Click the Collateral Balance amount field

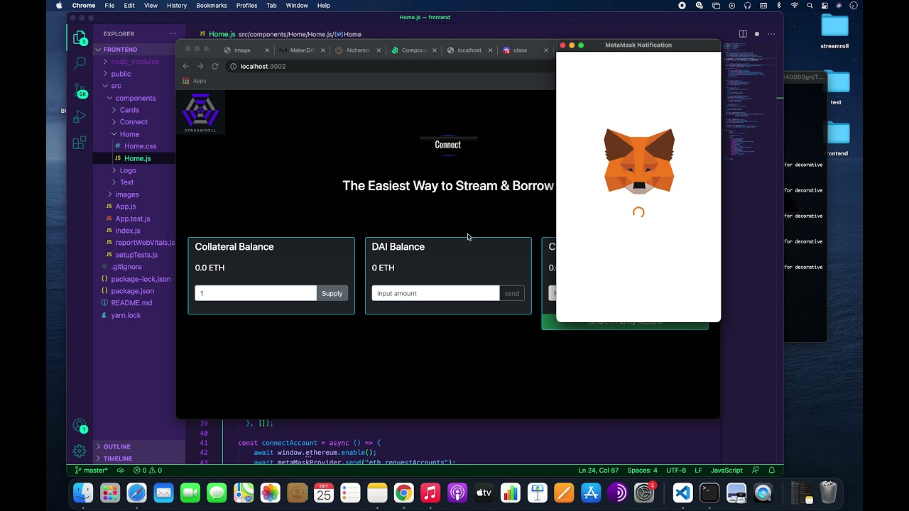256,293
